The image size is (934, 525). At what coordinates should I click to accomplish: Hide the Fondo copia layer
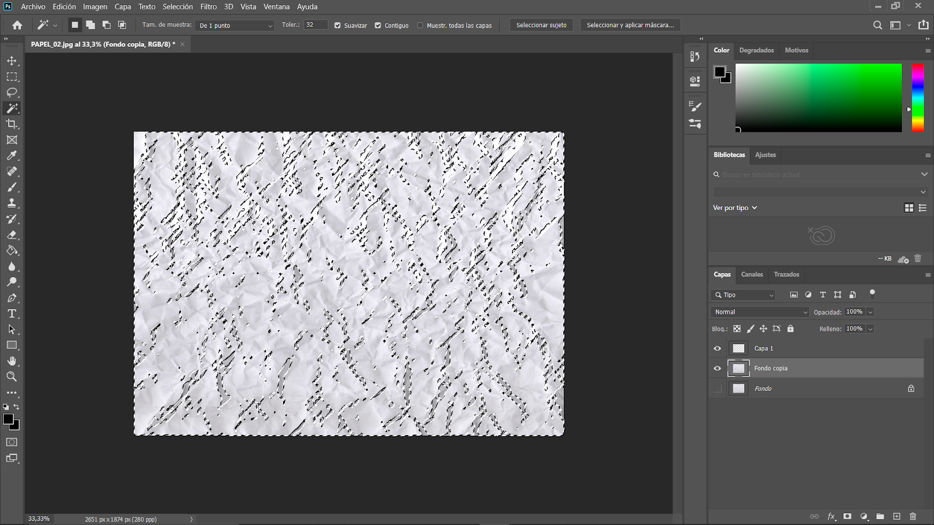(x=717, y=368)
